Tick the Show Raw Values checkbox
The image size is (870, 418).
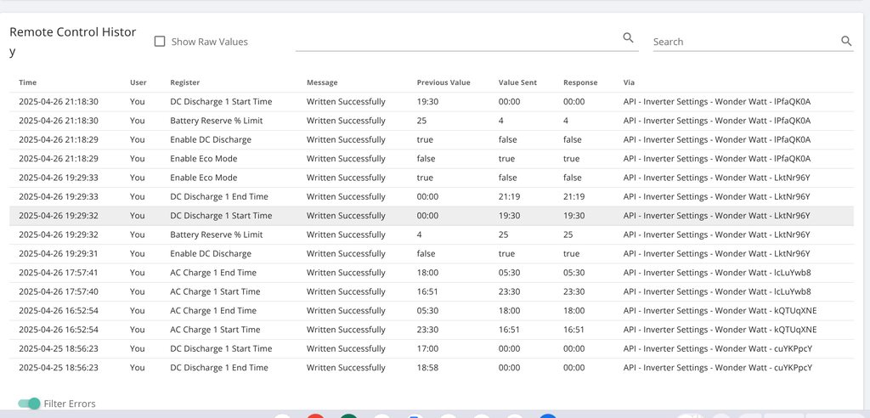[160, 41]
